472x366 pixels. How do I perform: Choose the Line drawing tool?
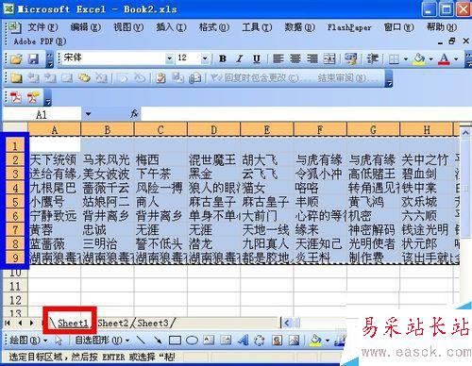[141, 341]
